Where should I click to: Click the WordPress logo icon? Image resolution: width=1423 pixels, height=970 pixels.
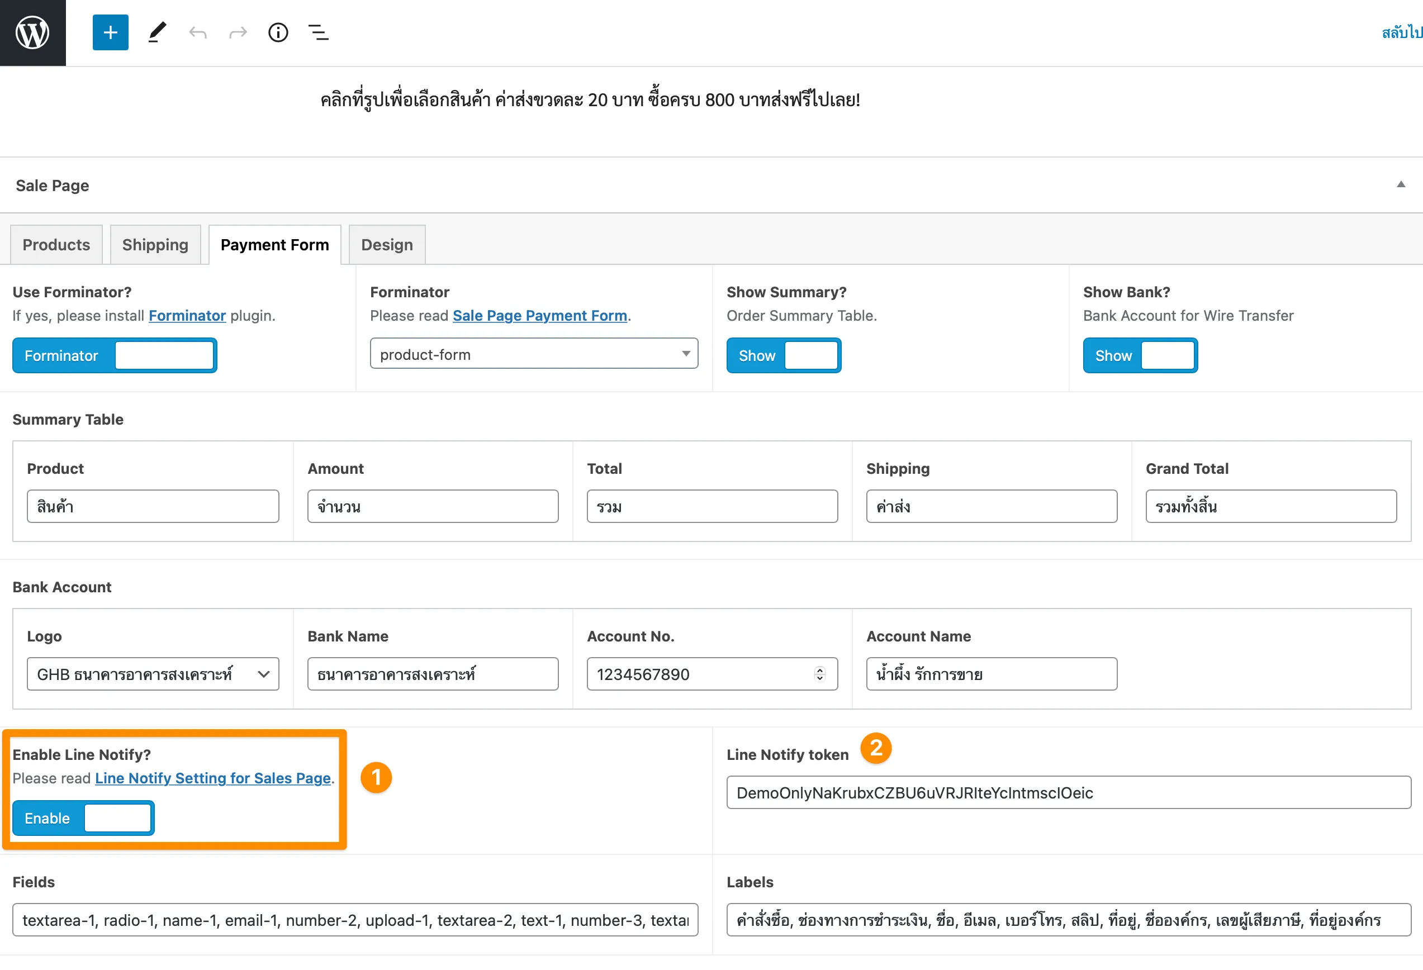[x=32, y=32]
